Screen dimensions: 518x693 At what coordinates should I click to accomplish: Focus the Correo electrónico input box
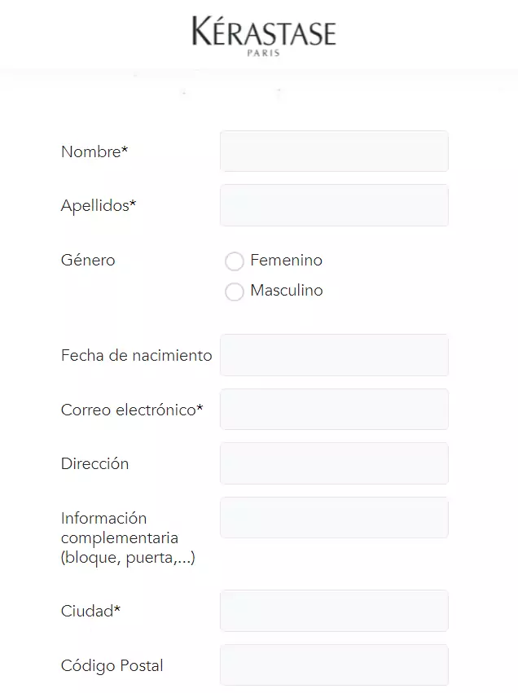[334, 410]
